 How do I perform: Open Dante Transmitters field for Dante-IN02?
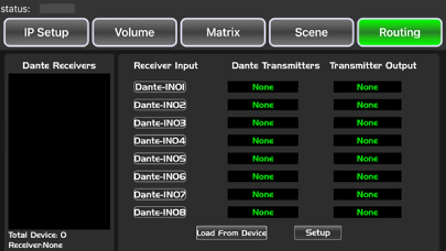coord(263,105)
